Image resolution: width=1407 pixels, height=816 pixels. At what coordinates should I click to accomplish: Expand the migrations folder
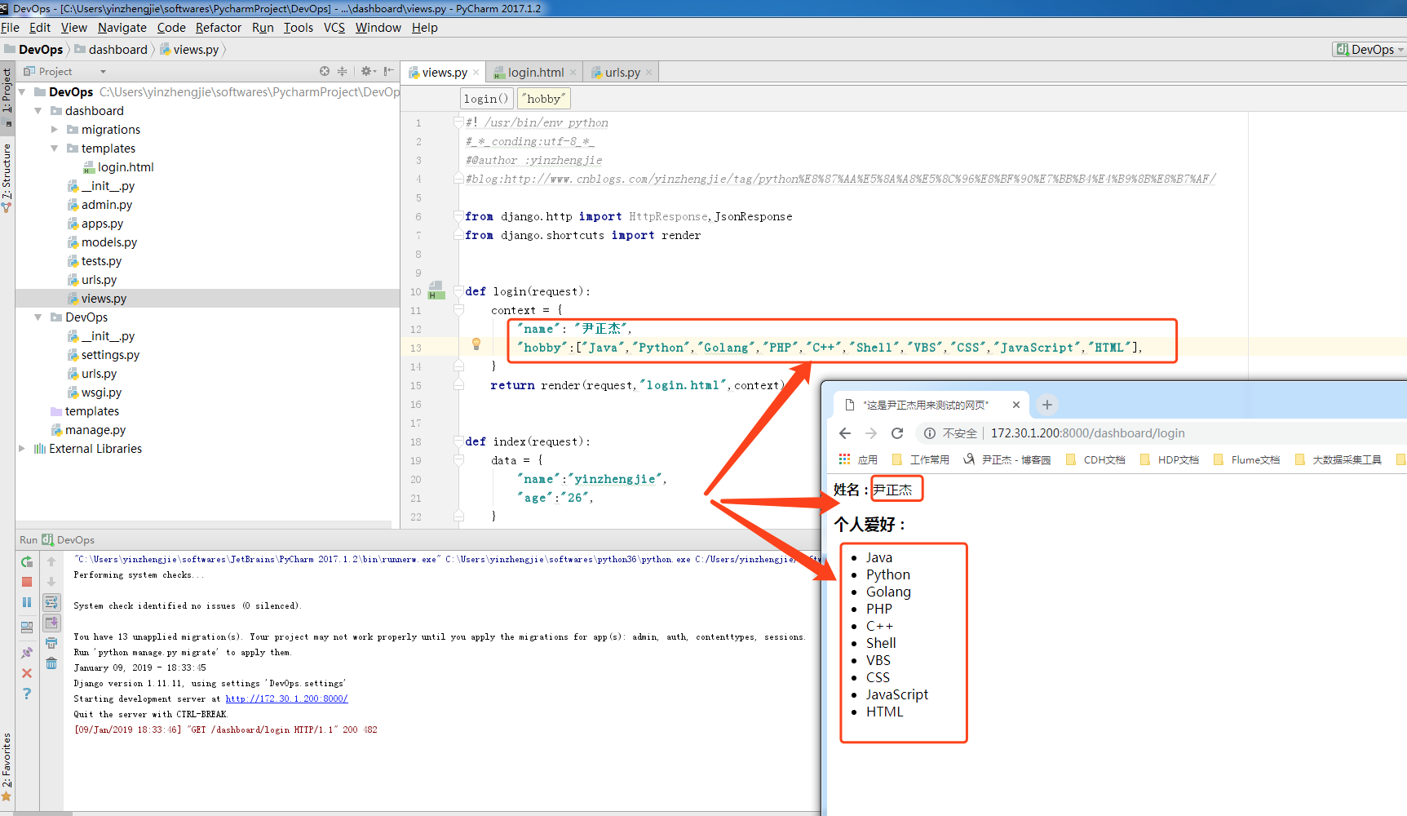[55, 130]
